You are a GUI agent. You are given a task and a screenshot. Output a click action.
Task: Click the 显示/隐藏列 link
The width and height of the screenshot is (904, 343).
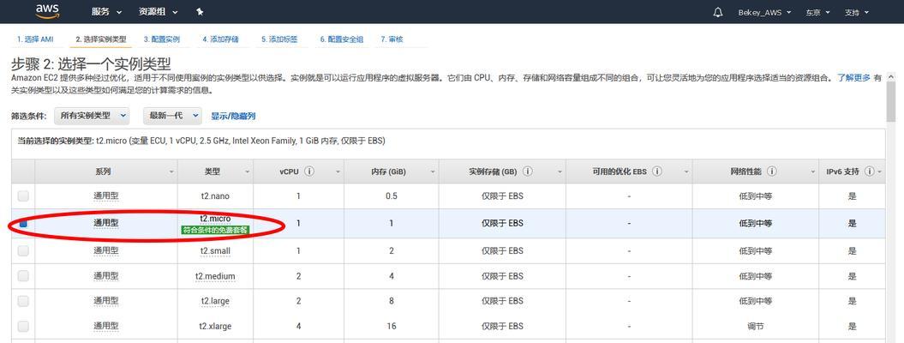(233, 116)
